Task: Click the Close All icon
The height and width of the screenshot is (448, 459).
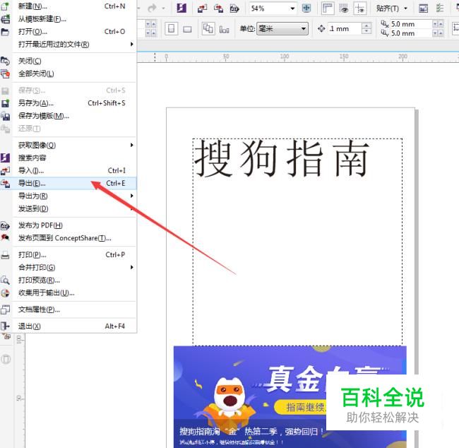Action: pos(5,73)
